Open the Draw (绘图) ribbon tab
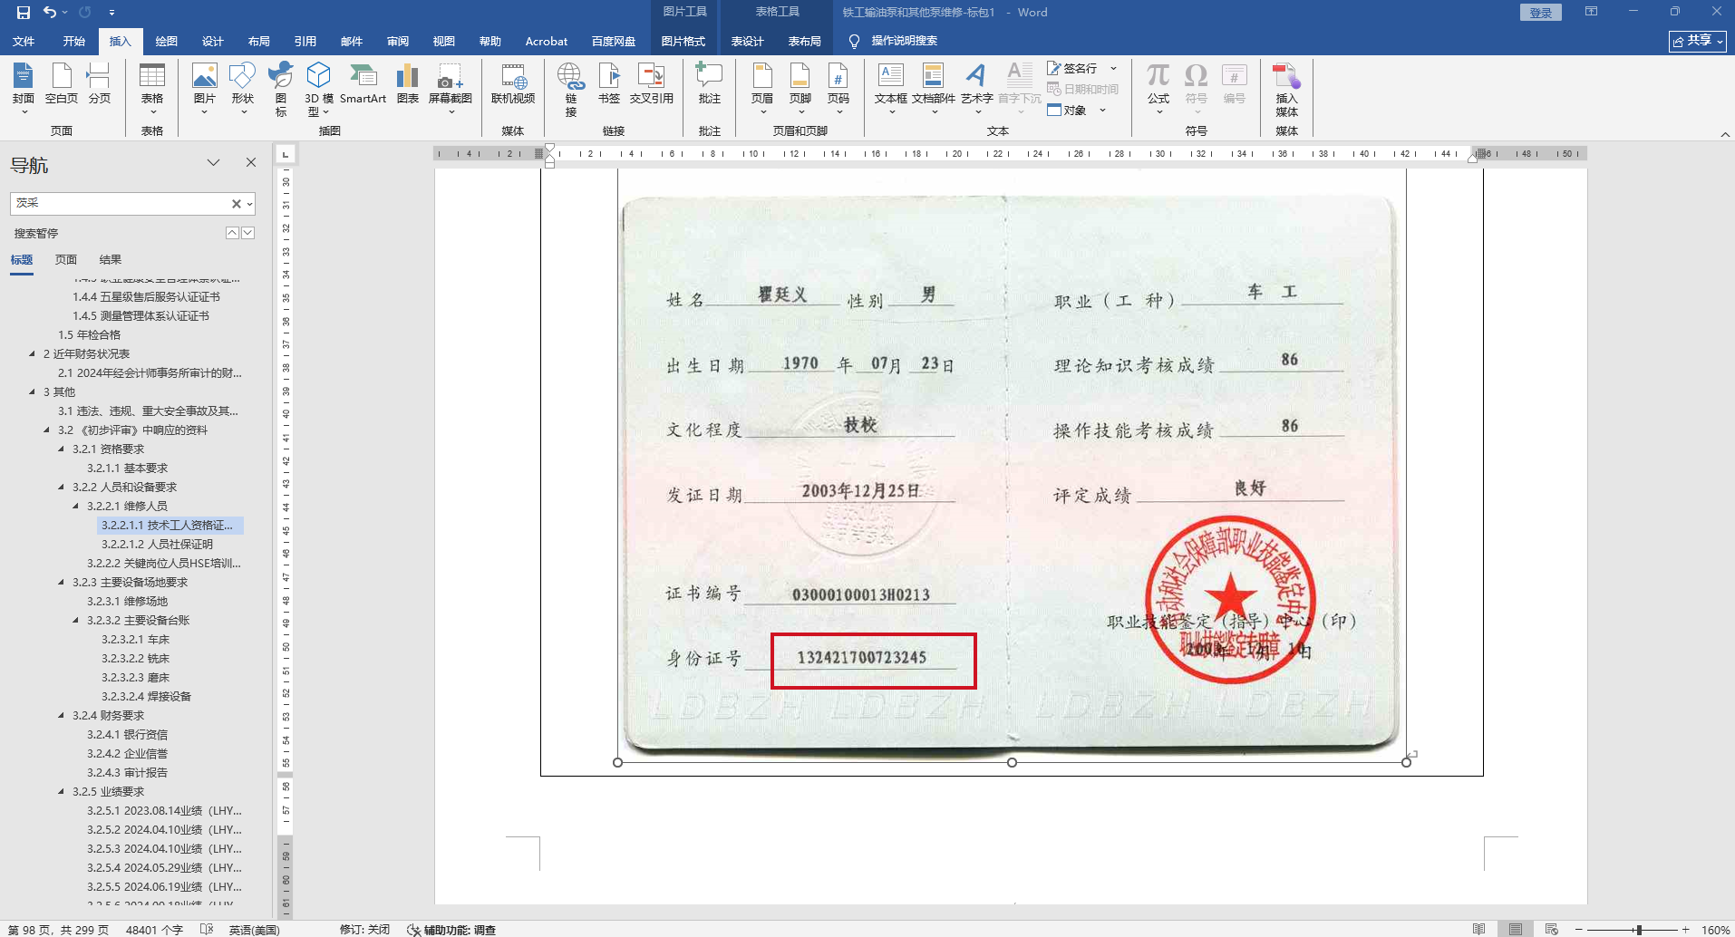 click(167, 41)
